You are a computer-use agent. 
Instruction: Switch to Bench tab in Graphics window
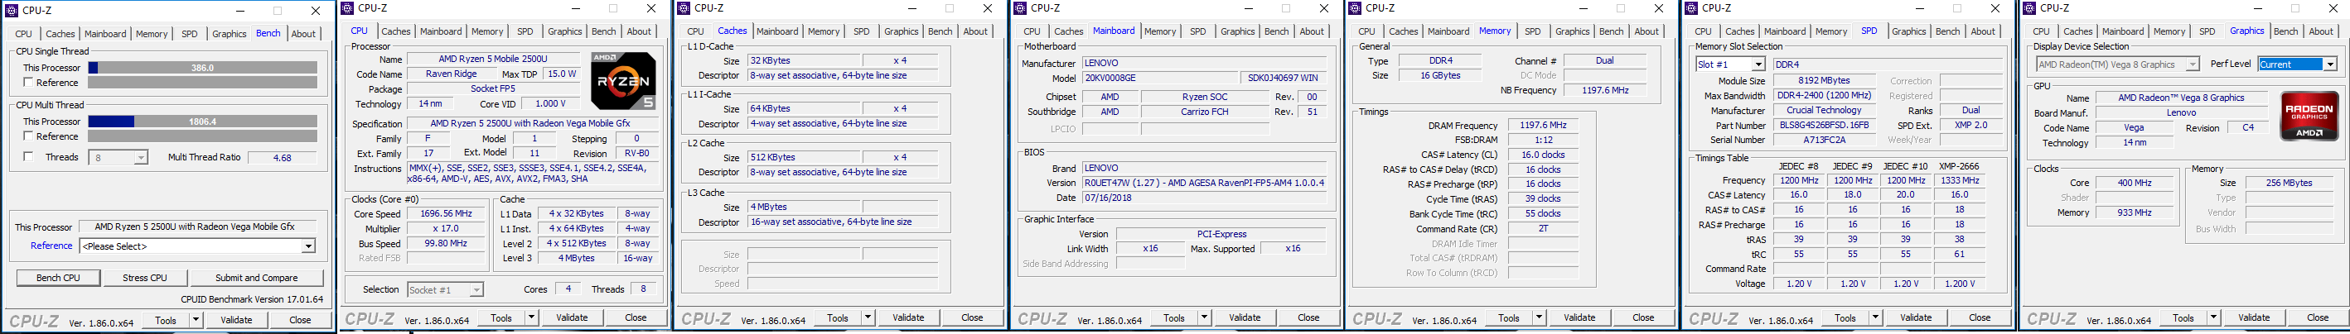point(2286,32)
